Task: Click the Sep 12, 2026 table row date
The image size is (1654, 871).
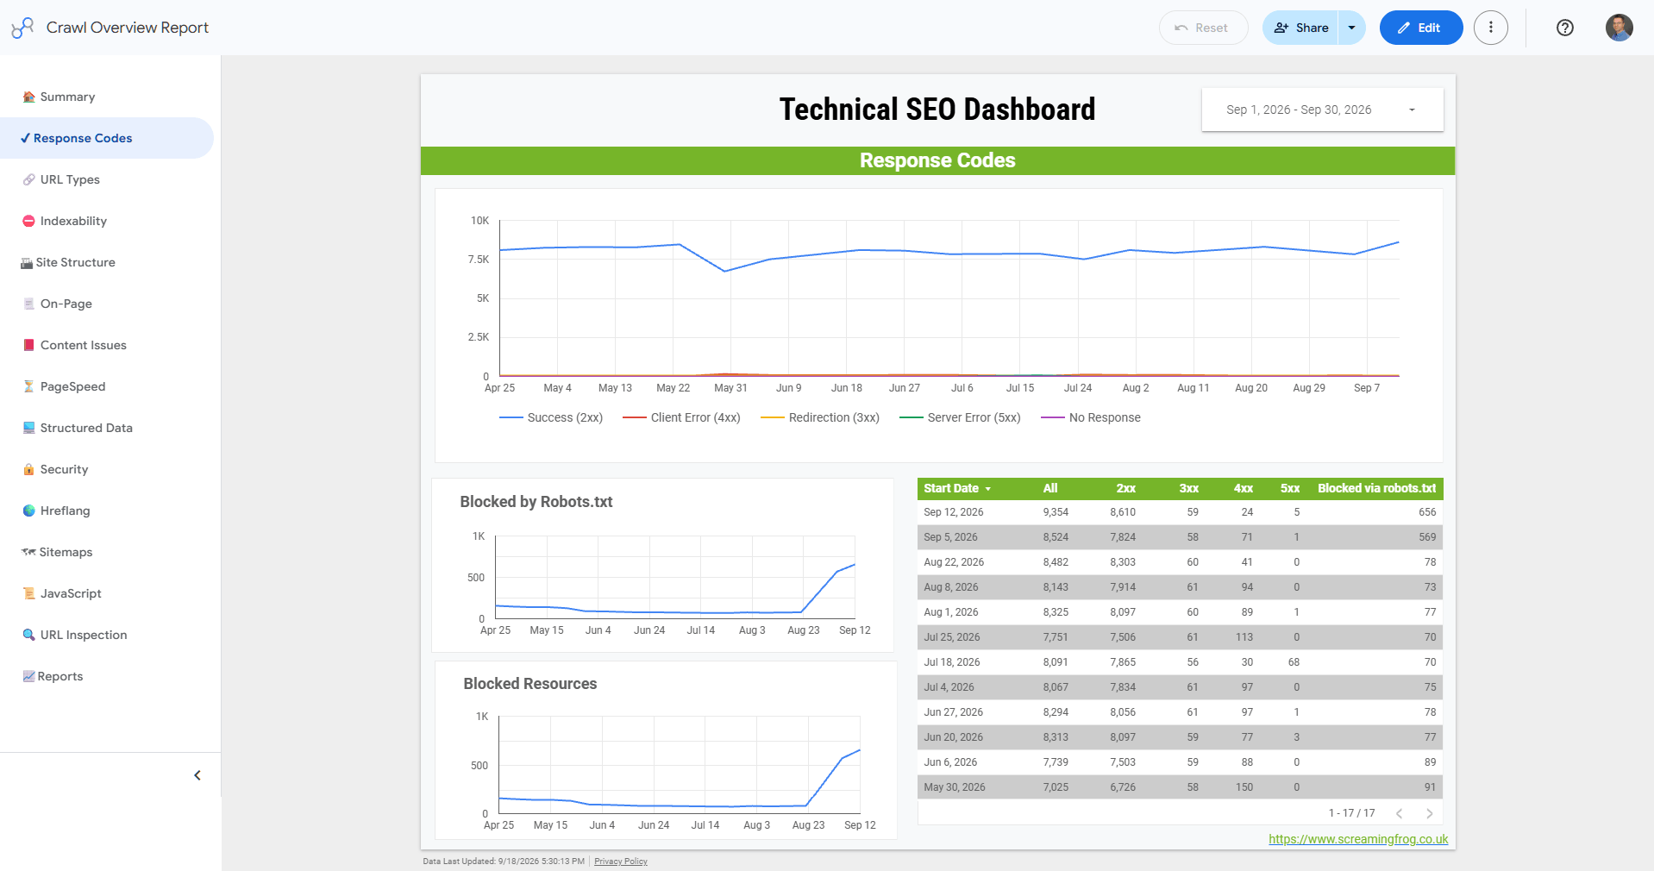Action: (954, 512)
